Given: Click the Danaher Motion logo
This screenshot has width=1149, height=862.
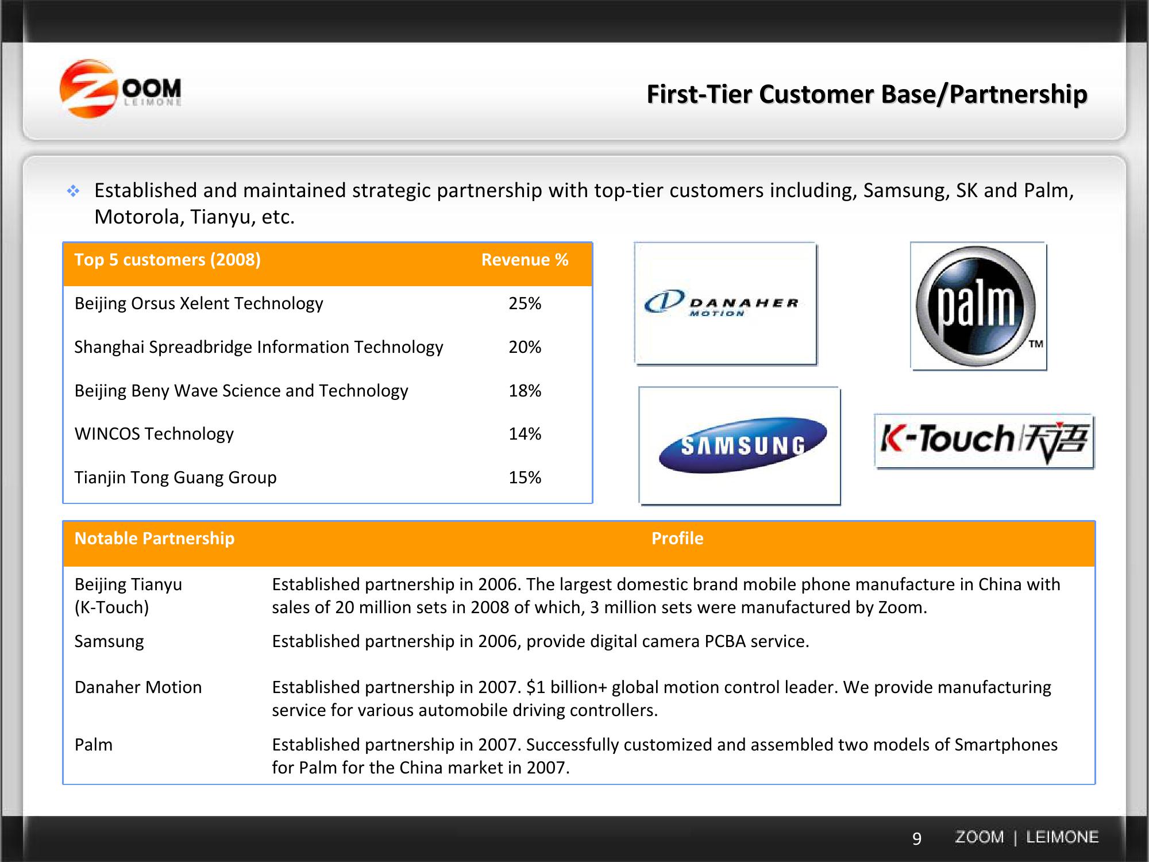Looking at the screenshot, I should pos(725,303).
